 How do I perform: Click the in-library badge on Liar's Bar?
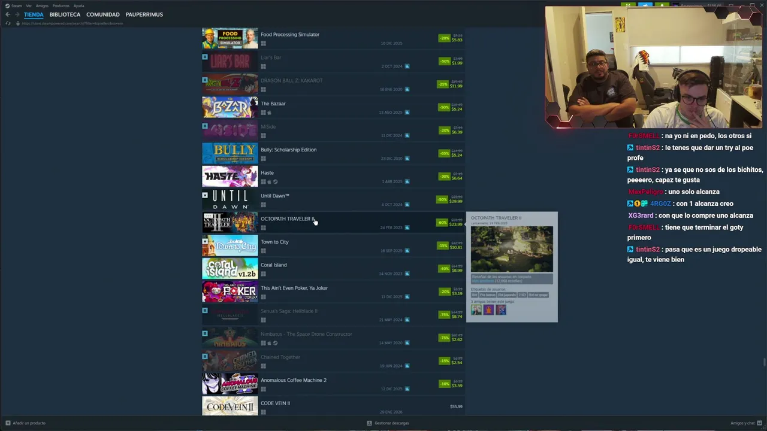click(205, 57)
